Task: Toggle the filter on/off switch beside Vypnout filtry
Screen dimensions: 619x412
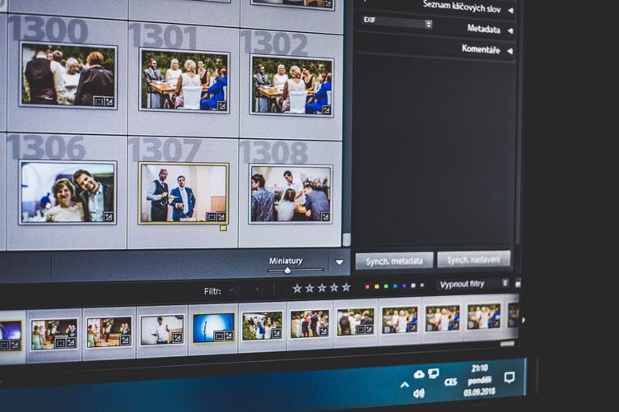Action: click(x=518, y=283)
